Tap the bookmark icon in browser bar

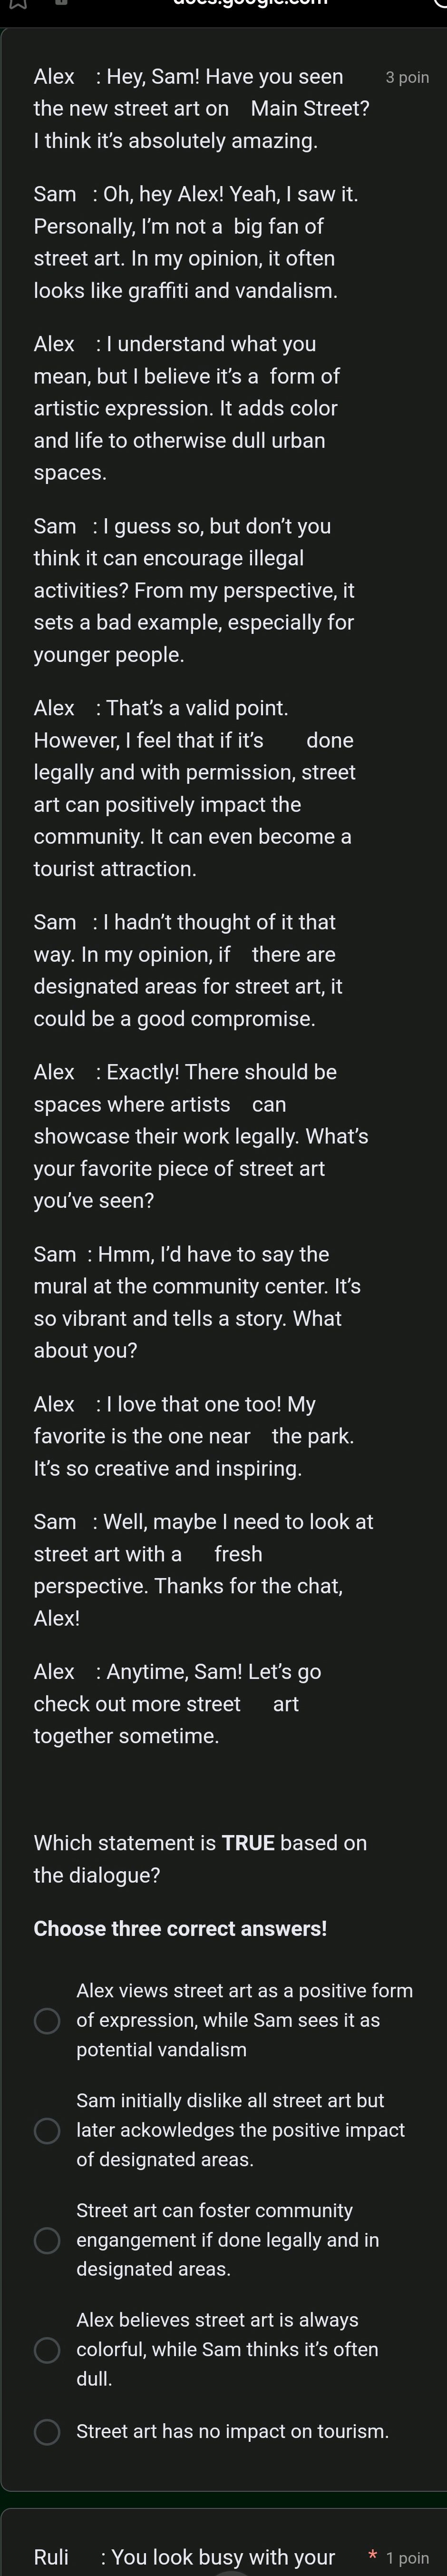17,4
